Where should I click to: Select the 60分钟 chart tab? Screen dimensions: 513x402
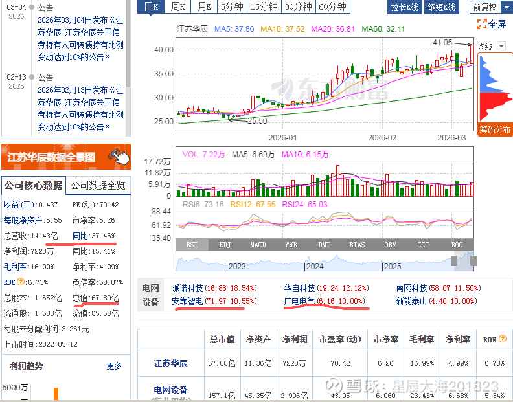(333, 7)
